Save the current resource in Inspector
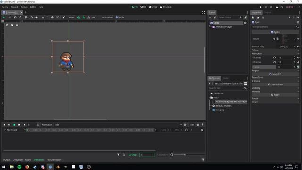This screenshot has width=302, height=170. coord(263,17)
